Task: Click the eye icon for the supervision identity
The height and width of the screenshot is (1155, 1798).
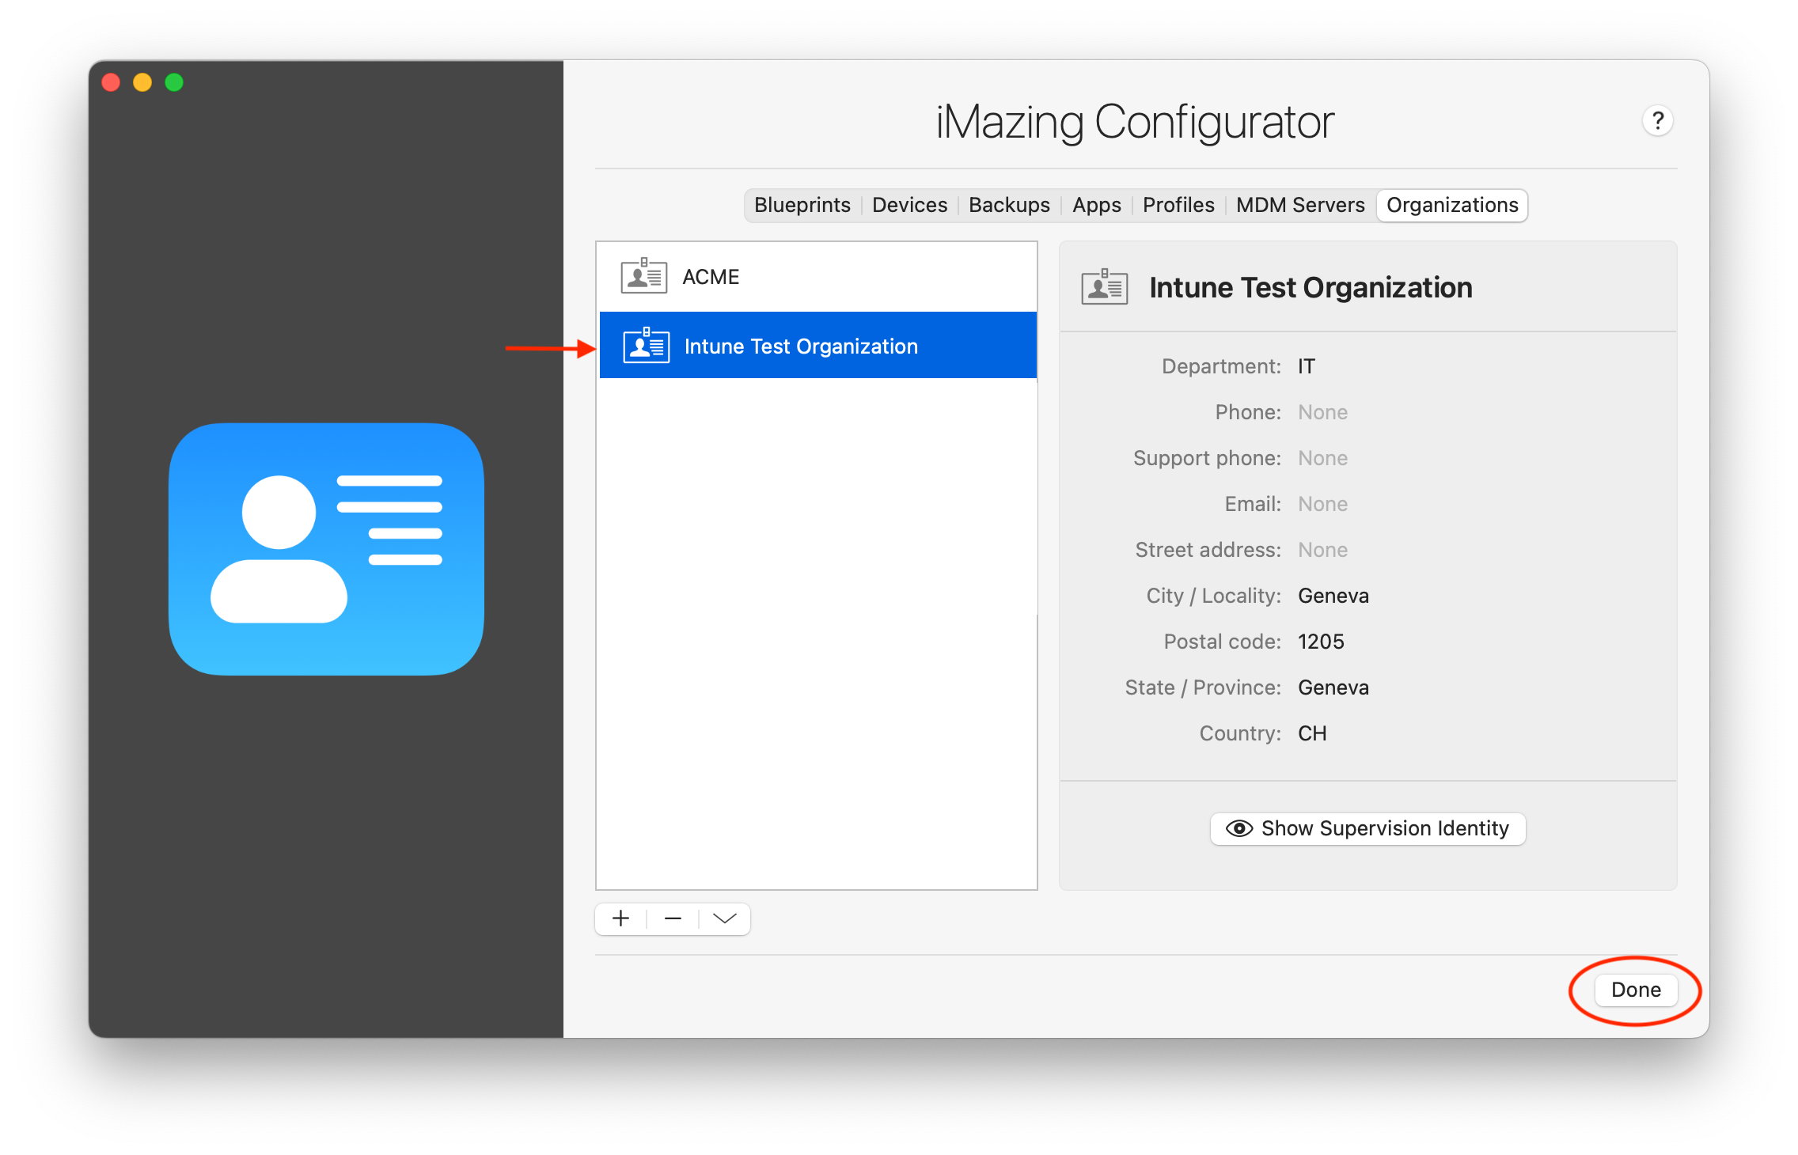Action: point(1238,828)
